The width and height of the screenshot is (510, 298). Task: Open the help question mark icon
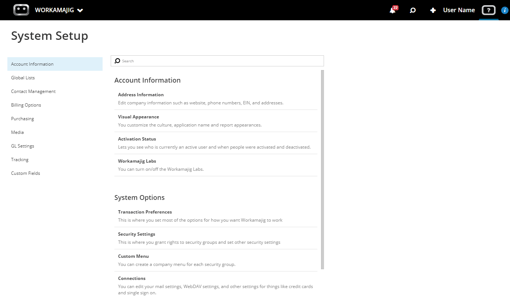489,10
